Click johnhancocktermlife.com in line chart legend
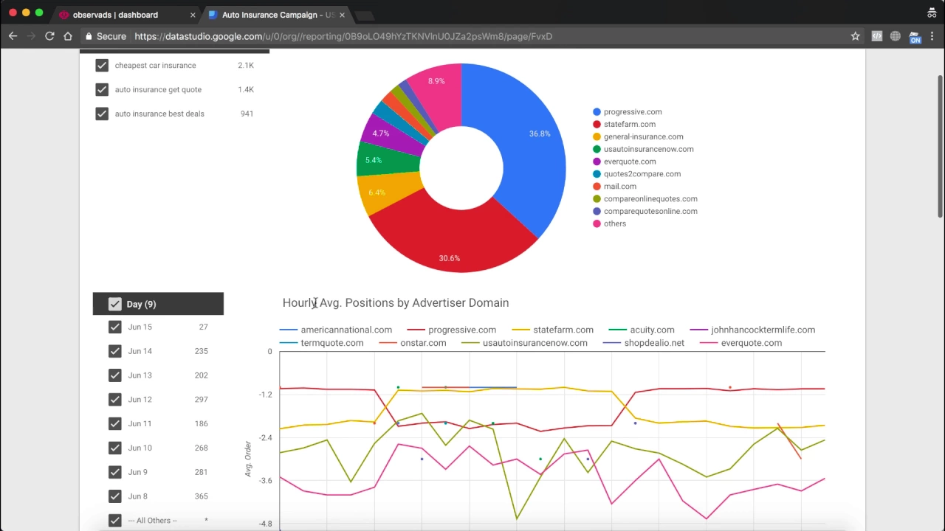The height and width of the screenshot is (531, 945). coord(763,330)
